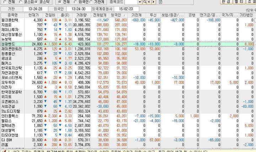Sort by 보험/종금 column header
Image resolution: width=256 pixels, height=152 pixels.
pyautogui.click(x=172, y=15)
